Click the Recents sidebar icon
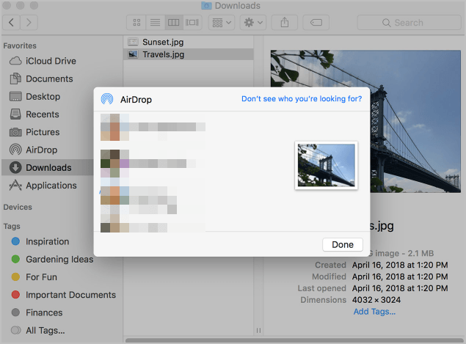The width and height of the screenshot is (466, 344). (15, 114)
